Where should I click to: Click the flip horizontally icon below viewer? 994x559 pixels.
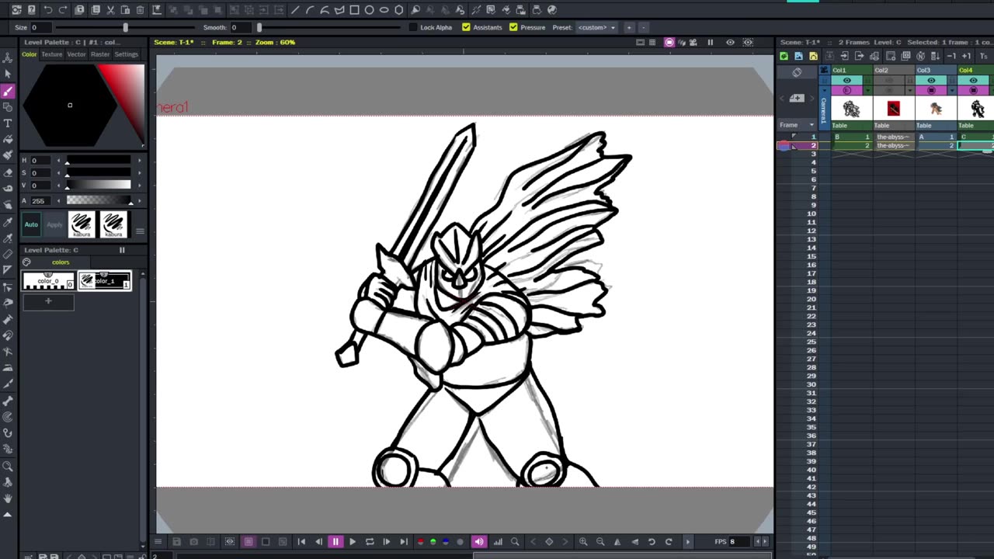pos(617,542)
